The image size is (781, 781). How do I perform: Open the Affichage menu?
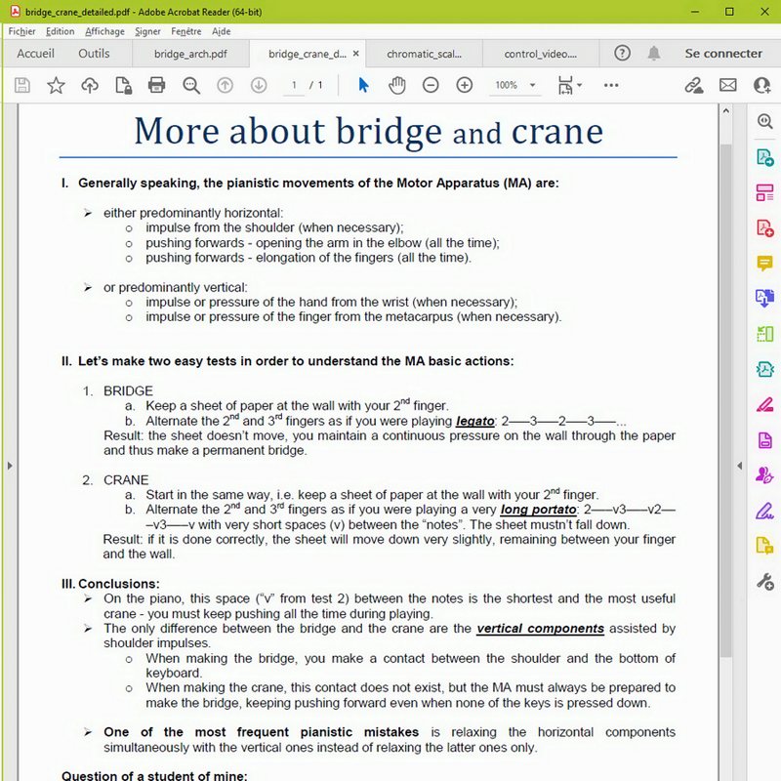coord(104,31)
